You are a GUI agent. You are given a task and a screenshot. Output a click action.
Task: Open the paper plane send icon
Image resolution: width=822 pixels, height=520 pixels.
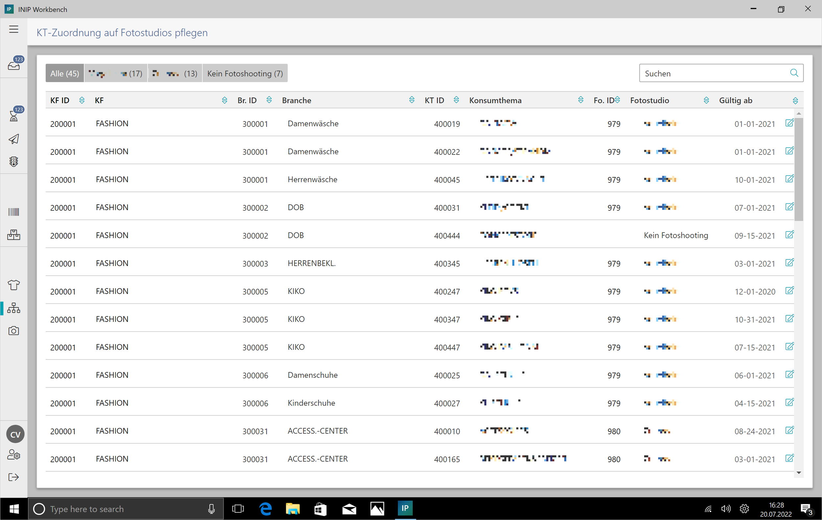(x=14, y=139)
